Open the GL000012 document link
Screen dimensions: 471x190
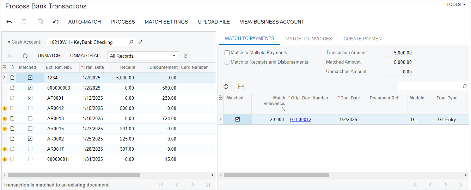(300, 119)
